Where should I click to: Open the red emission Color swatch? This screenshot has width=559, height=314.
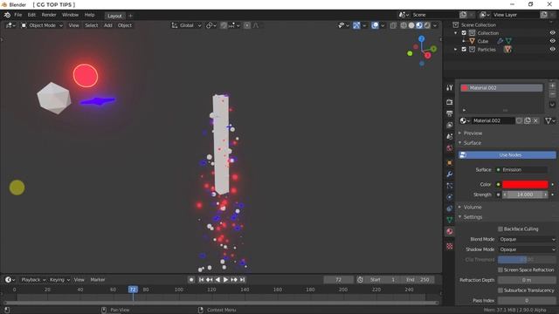(x=525, y=184)
